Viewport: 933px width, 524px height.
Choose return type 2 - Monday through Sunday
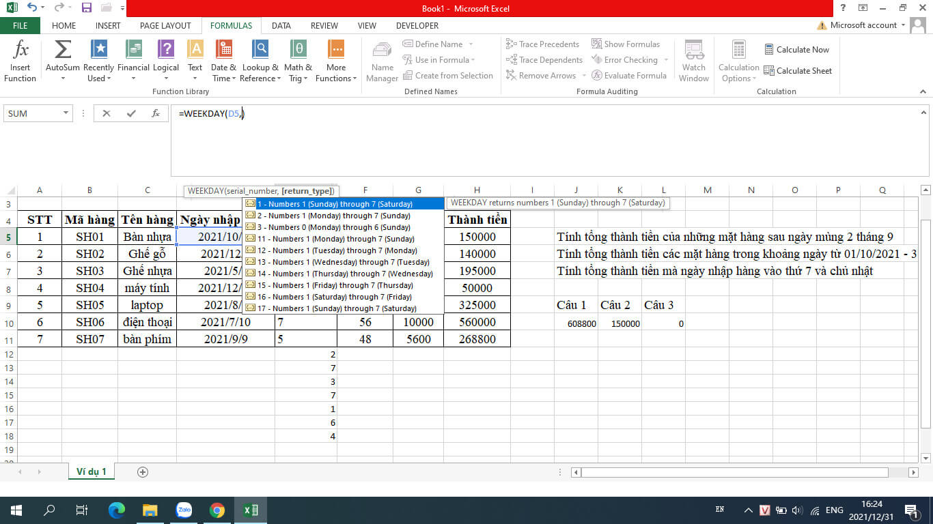[x=343, y=216]
